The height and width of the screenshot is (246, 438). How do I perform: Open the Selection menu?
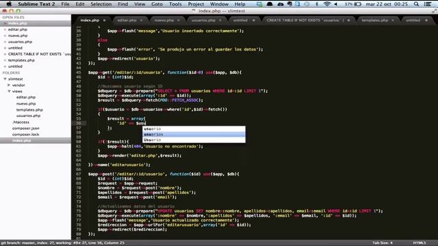coord(101,4)
